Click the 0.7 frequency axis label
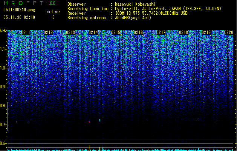 point(3,125)
